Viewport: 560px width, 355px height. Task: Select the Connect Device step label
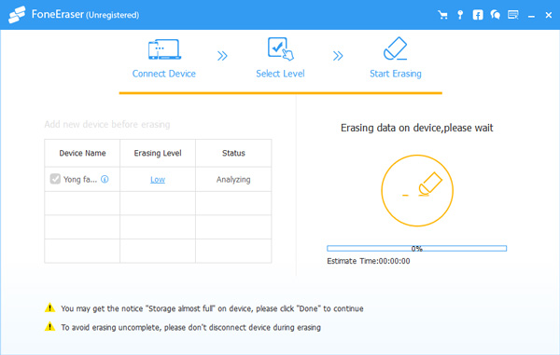[164, 74]
